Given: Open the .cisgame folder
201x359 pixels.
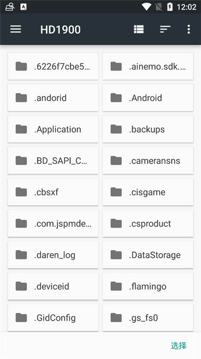Looking at the screenshot, I should pos(148,192).
